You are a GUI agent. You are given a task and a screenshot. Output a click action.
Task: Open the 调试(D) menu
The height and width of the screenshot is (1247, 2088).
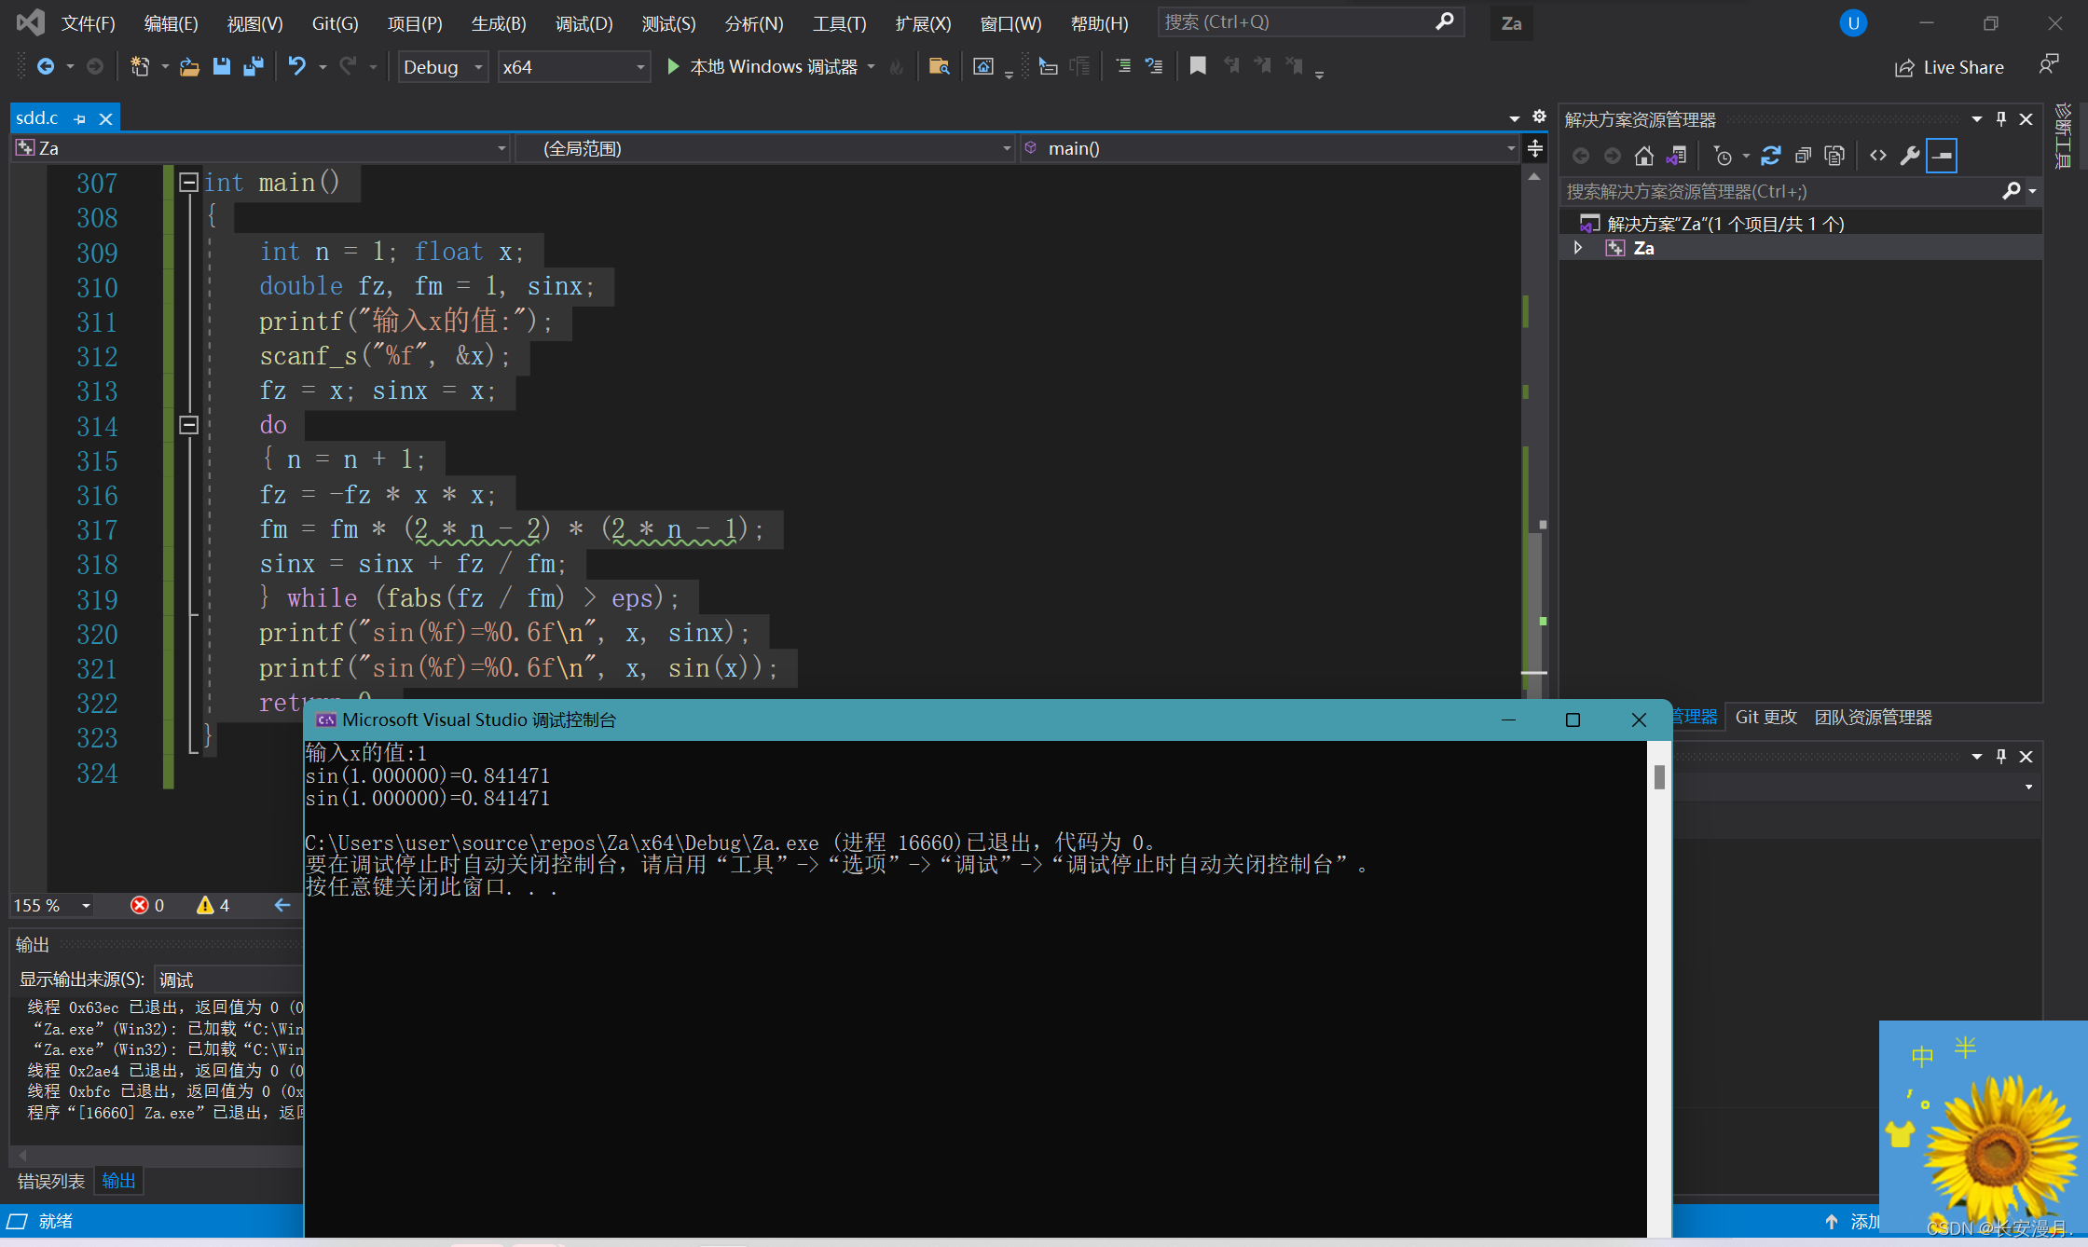click(584, 23)
